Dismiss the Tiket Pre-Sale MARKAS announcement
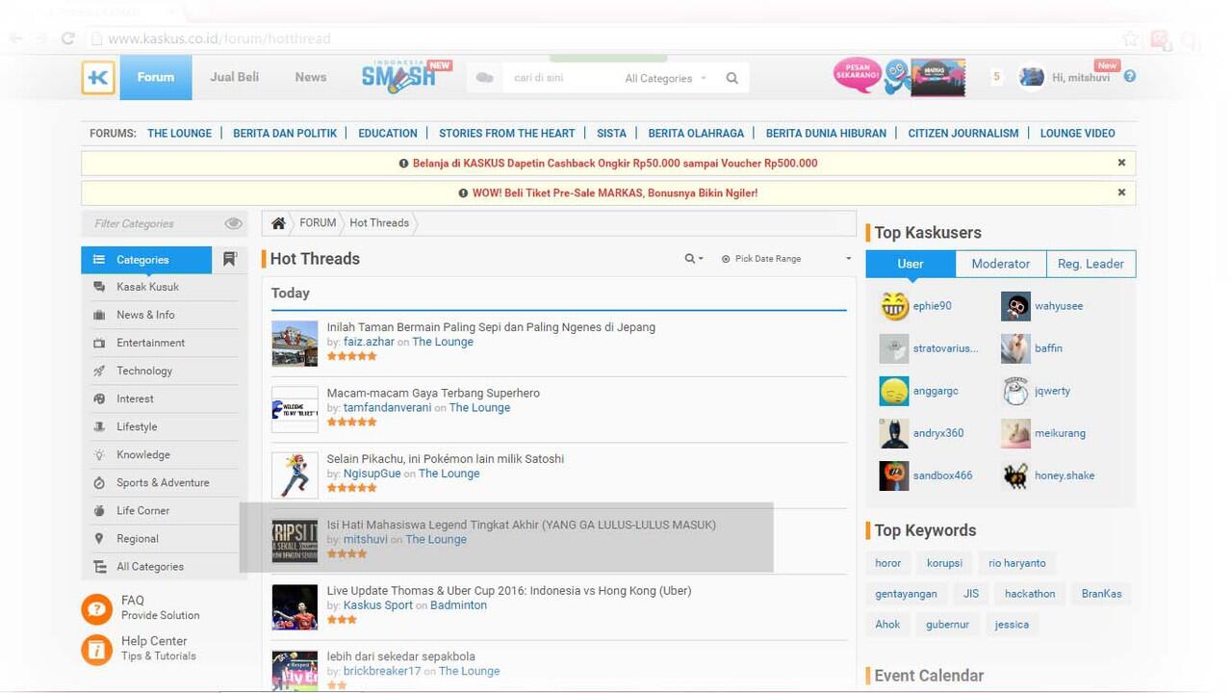The image size is (1232, 693). (1121, 192)
